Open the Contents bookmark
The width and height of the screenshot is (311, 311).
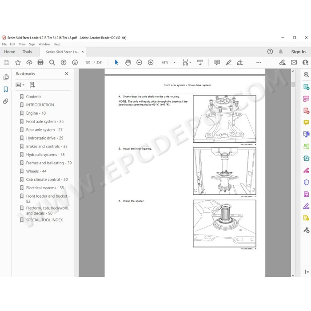tap(34, 96)
